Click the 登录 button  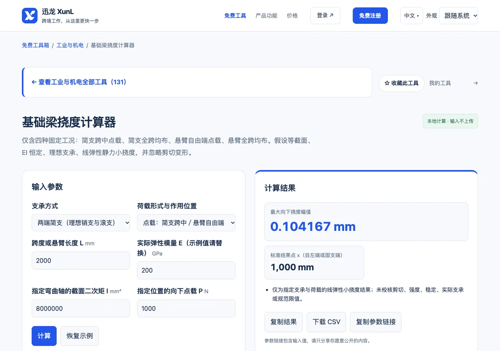pyautogui.click(x=325, y=16)
